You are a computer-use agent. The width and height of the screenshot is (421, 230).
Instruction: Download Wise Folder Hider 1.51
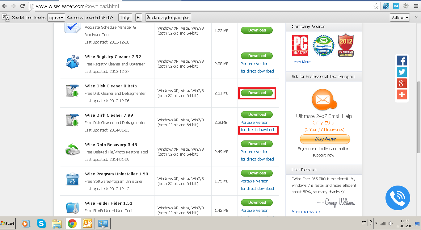coord(257,203)
